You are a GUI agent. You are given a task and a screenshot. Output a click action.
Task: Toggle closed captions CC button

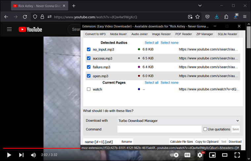click(188, 155)
